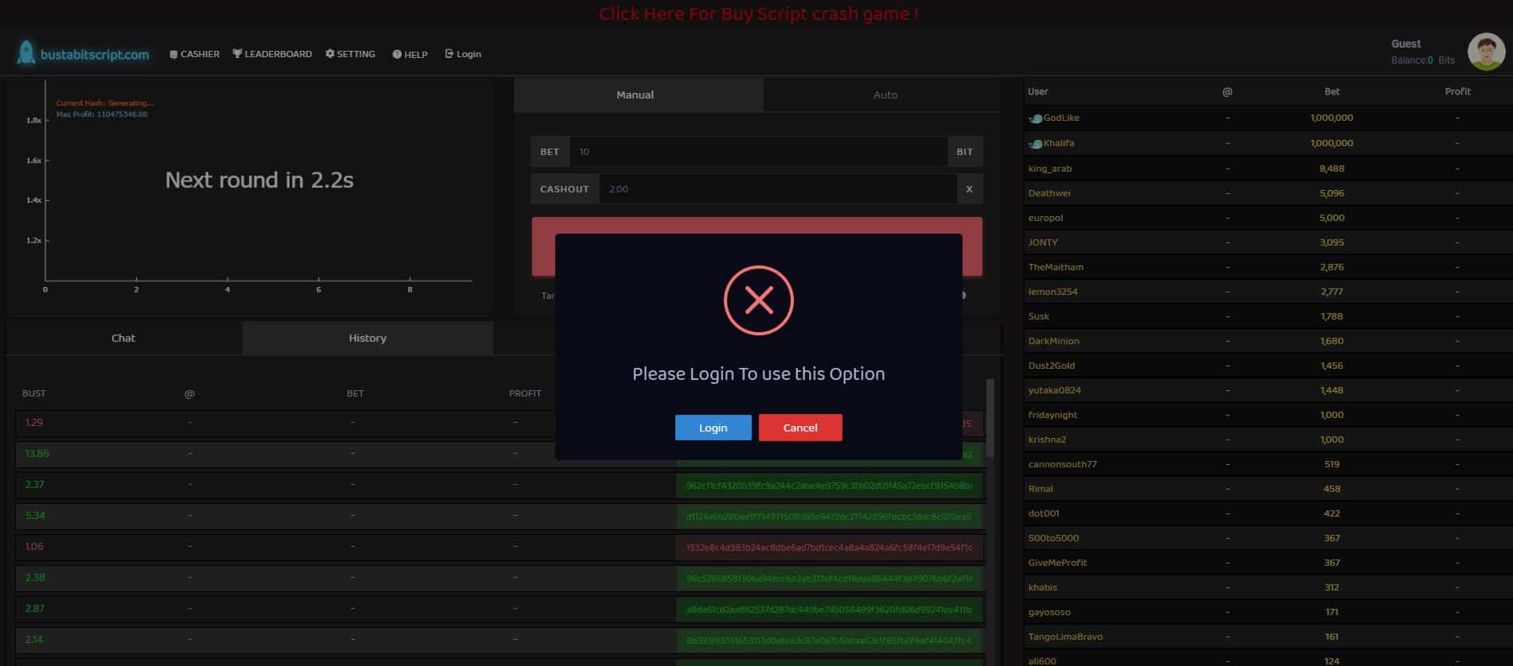
Task: Select user DarkMinion in the players list
Action: click(1054, 341)
